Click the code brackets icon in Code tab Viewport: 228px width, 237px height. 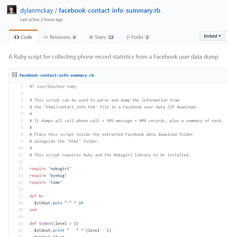(x=17, y=37)
